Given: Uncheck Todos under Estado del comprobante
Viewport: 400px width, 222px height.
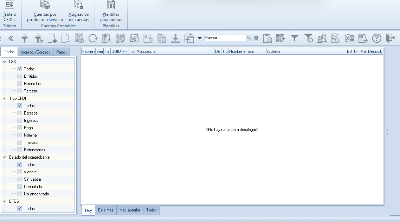Looking at the screenshot, I should pos(20,164).
